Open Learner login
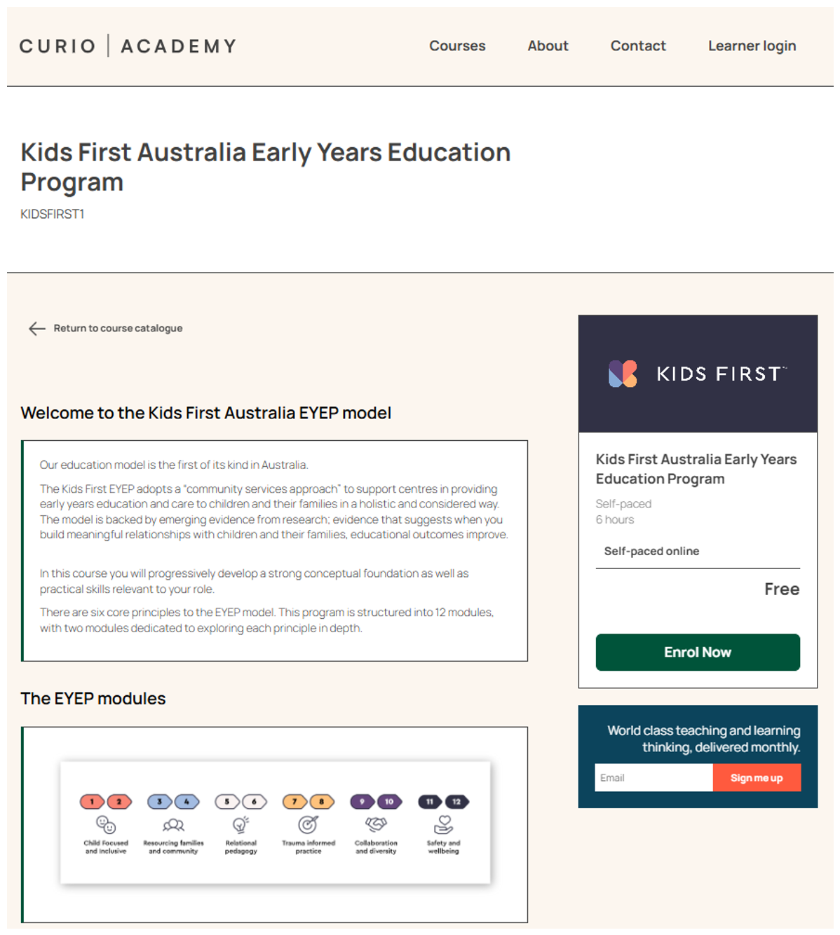Screen dimensions: 840x935 (752, 46)
